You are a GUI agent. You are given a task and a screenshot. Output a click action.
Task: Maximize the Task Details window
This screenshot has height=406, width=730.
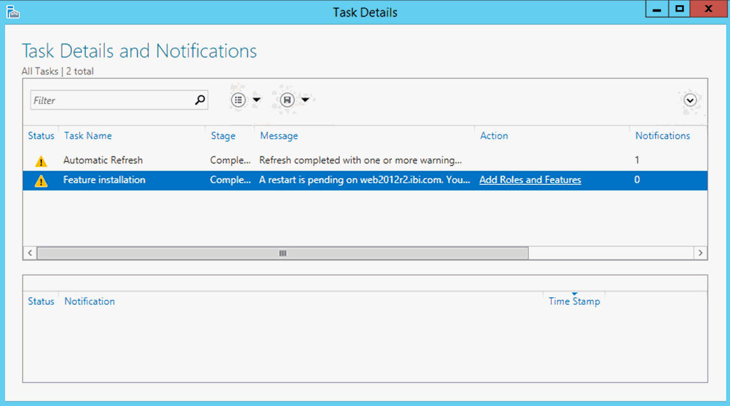679,10
